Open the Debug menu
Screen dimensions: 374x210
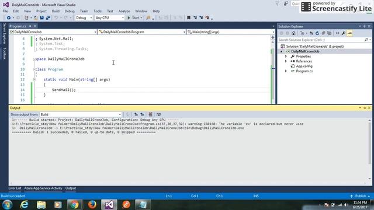pyautogui.click(x=70, y=11)
